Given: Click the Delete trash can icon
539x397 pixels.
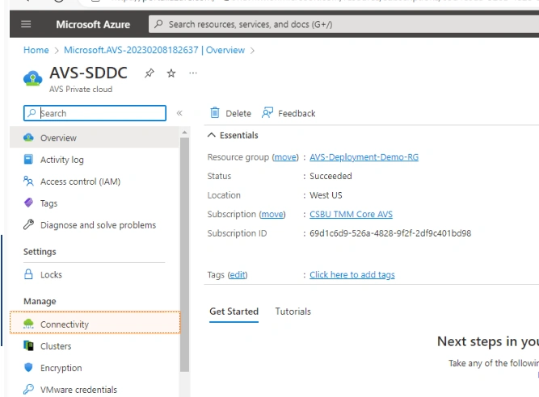Looking at the screenshot, I should click(215, 112).
